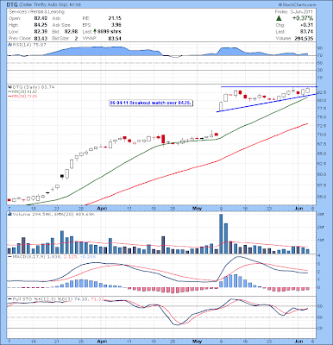Click the tallest volume bar on May 9
333x345 pixels.
point(221,234)
